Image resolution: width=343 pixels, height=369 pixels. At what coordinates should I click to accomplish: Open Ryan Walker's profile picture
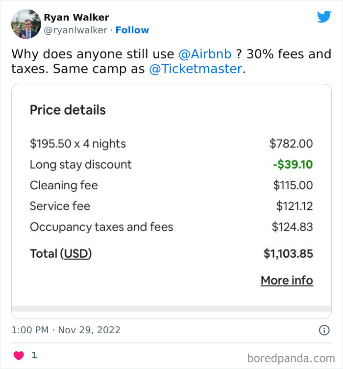(x=25, y=24)
